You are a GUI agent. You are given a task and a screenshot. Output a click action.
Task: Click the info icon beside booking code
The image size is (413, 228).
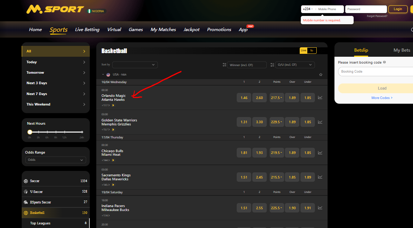(384, 62)
